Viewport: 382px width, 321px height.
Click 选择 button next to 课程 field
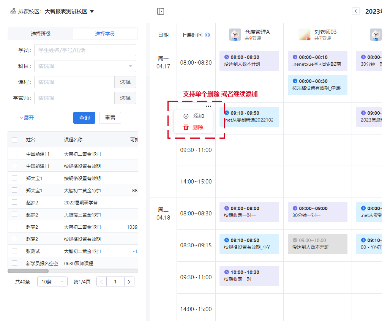click(x=125, y=82)
